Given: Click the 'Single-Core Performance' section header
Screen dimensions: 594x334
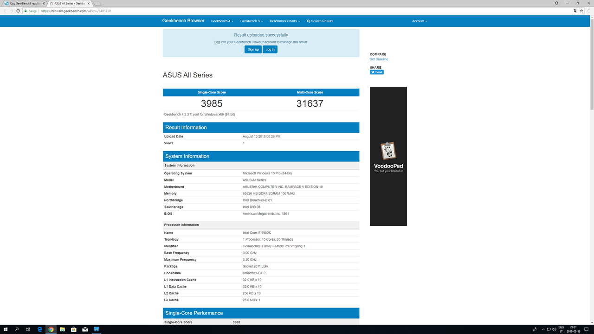Looking at the screenshot, I should tap(261, 313).
